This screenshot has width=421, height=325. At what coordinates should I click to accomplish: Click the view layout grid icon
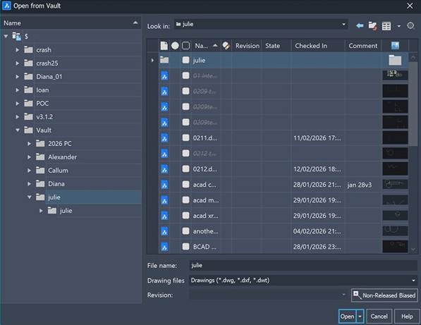tap(386, 26)
